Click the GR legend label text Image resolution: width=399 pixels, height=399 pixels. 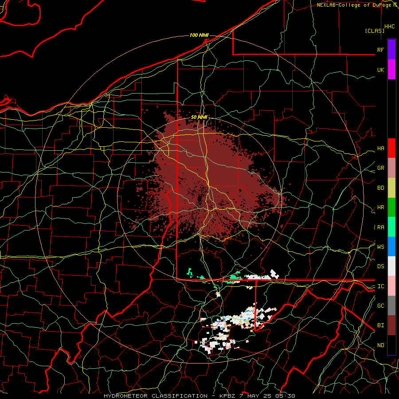tap(380, 168)
